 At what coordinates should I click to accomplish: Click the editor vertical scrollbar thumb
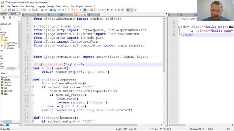164,46
